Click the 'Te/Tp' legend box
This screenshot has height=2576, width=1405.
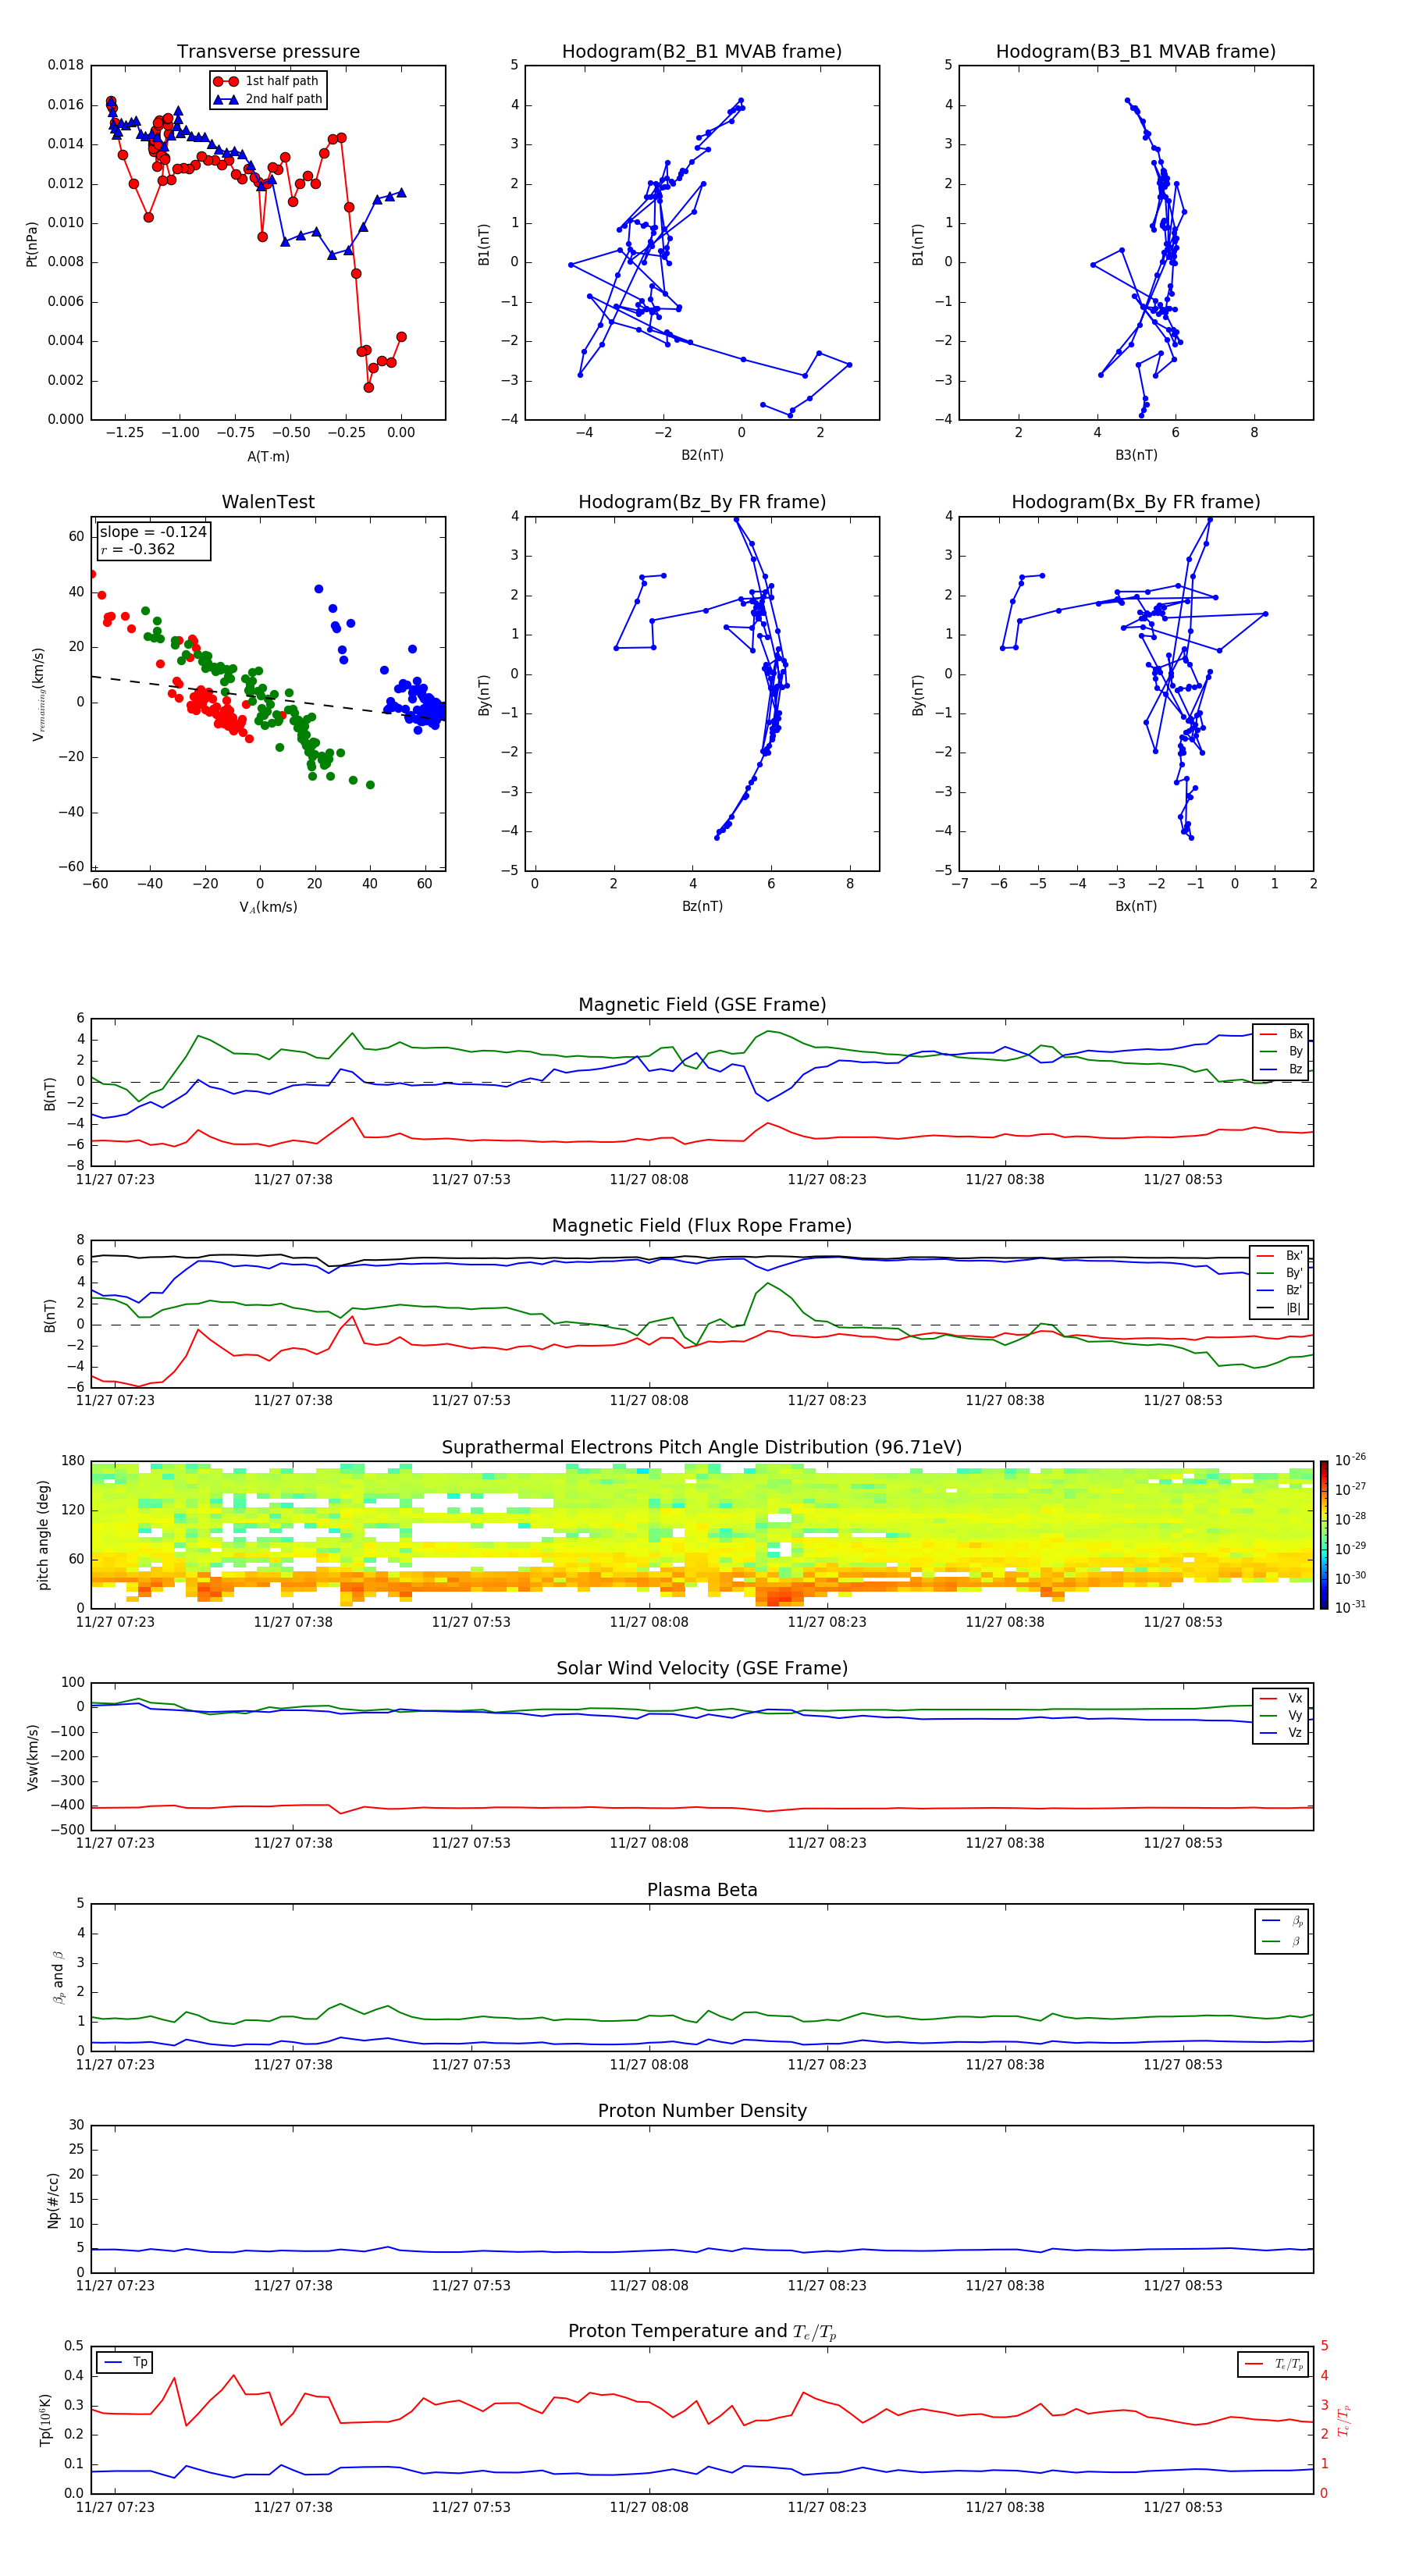pos(1274,2364)
